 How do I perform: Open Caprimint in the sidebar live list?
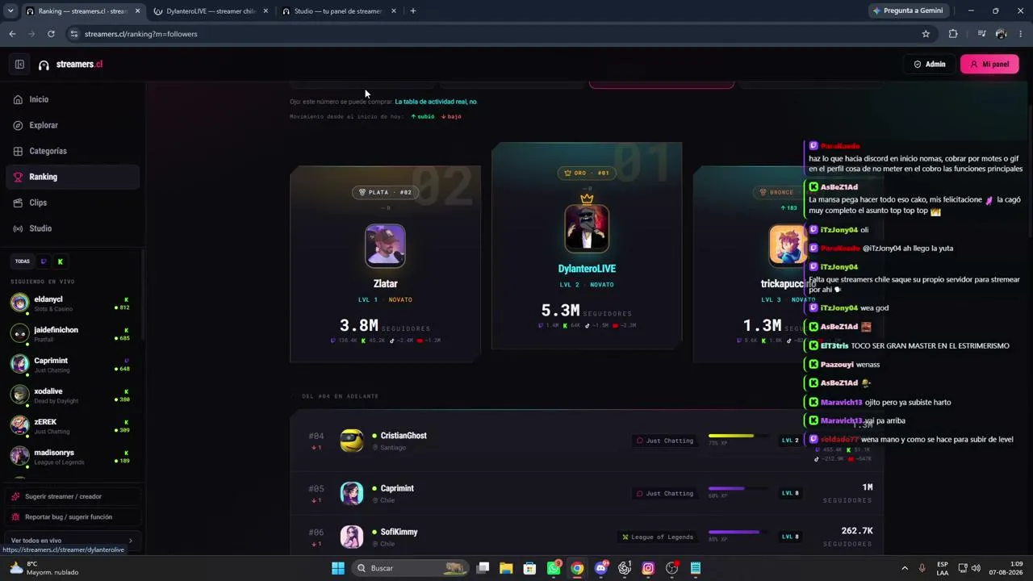(x=71, y=364)
